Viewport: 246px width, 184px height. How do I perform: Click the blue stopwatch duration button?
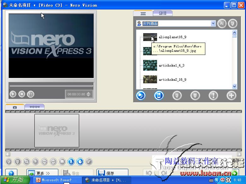click(80, 162)
